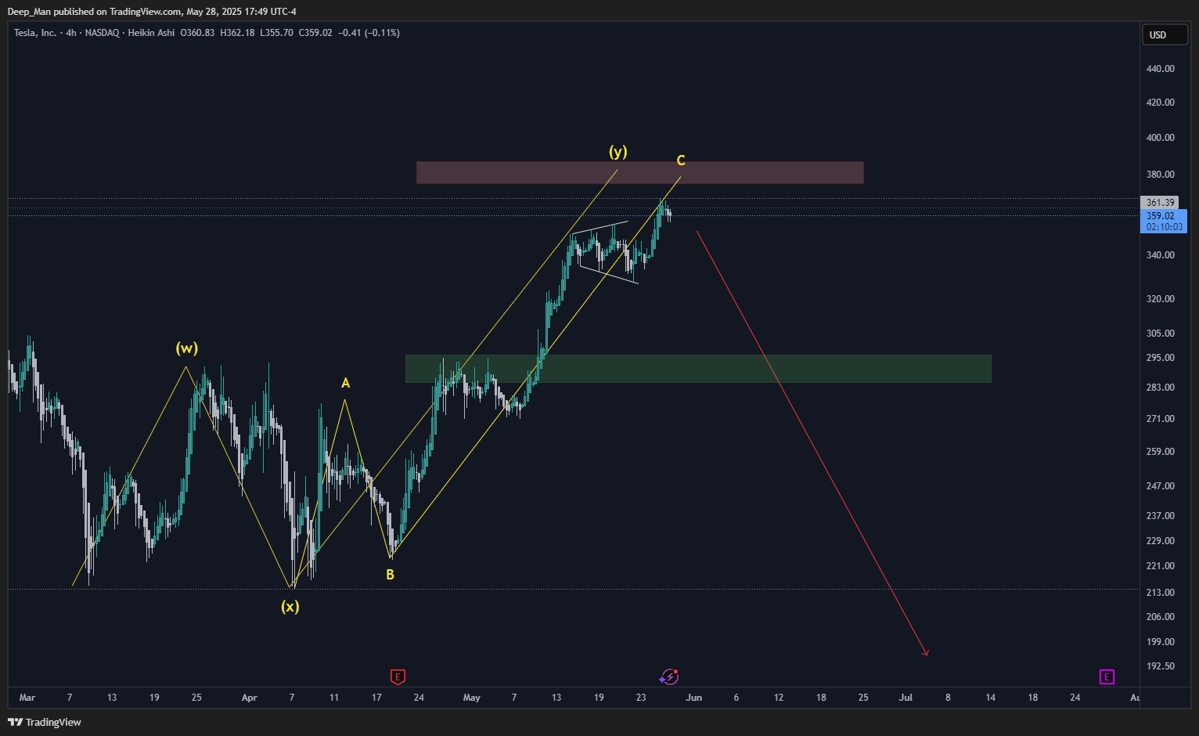Click the Jun label on time axis
The width and height of the screenshot is (1199, 736).
[x=694, y=698]
